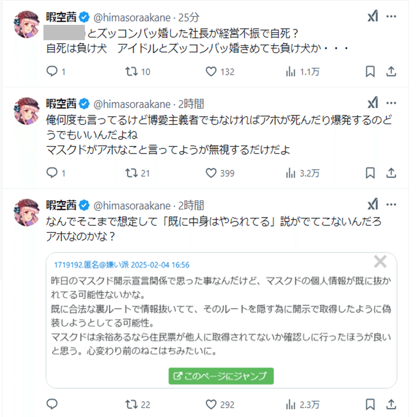
Task: Reply to the first tweet
Action: tap(51, 72)
